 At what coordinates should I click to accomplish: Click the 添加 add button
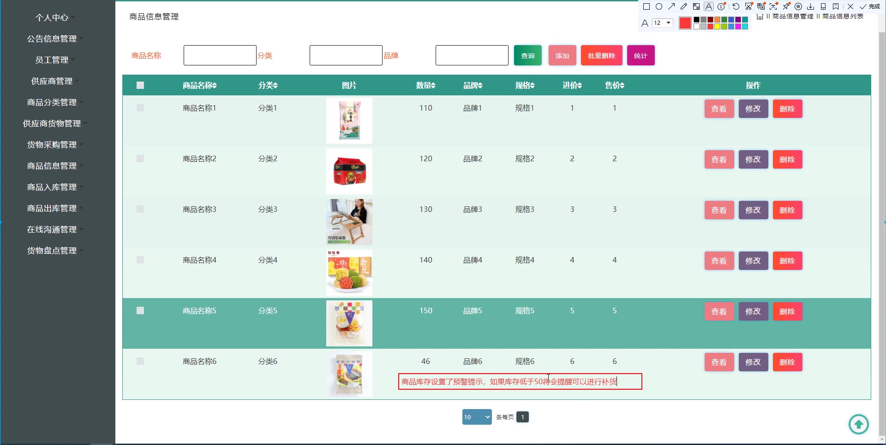tap(563, 55)
